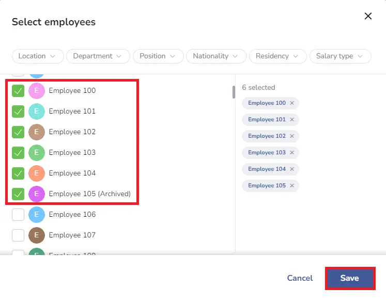The image size is (386, 304).
Task: Check the Employee 106 checkbox
Action: click(x=18, y=215)
